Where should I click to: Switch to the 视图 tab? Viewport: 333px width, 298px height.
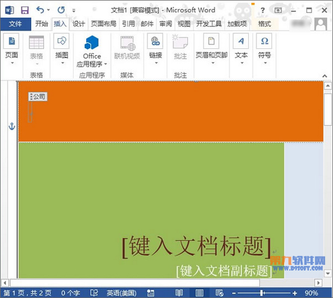(184, 24)
